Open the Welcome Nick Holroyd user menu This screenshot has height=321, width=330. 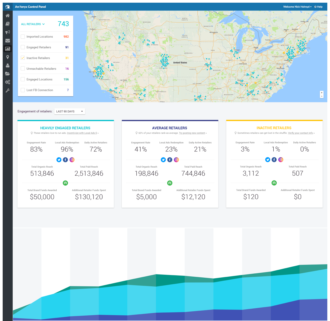coord(297,7)
